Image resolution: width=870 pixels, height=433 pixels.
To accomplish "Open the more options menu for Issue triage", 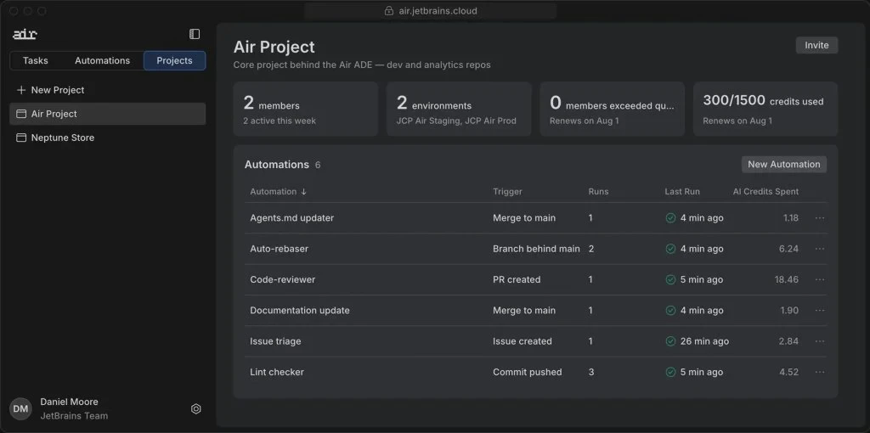I will pos(820,341).
